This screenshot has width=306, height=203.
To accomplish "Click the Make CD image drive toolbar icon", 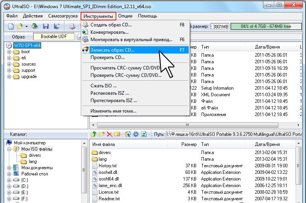I will tap(72, 26).
